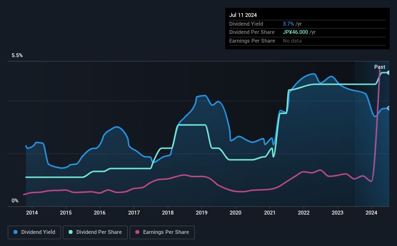The height and width of the screenshot is (246, 397).
Task: Click the No data earnings value
Action: pyautogui.click(x=292, y=41)
